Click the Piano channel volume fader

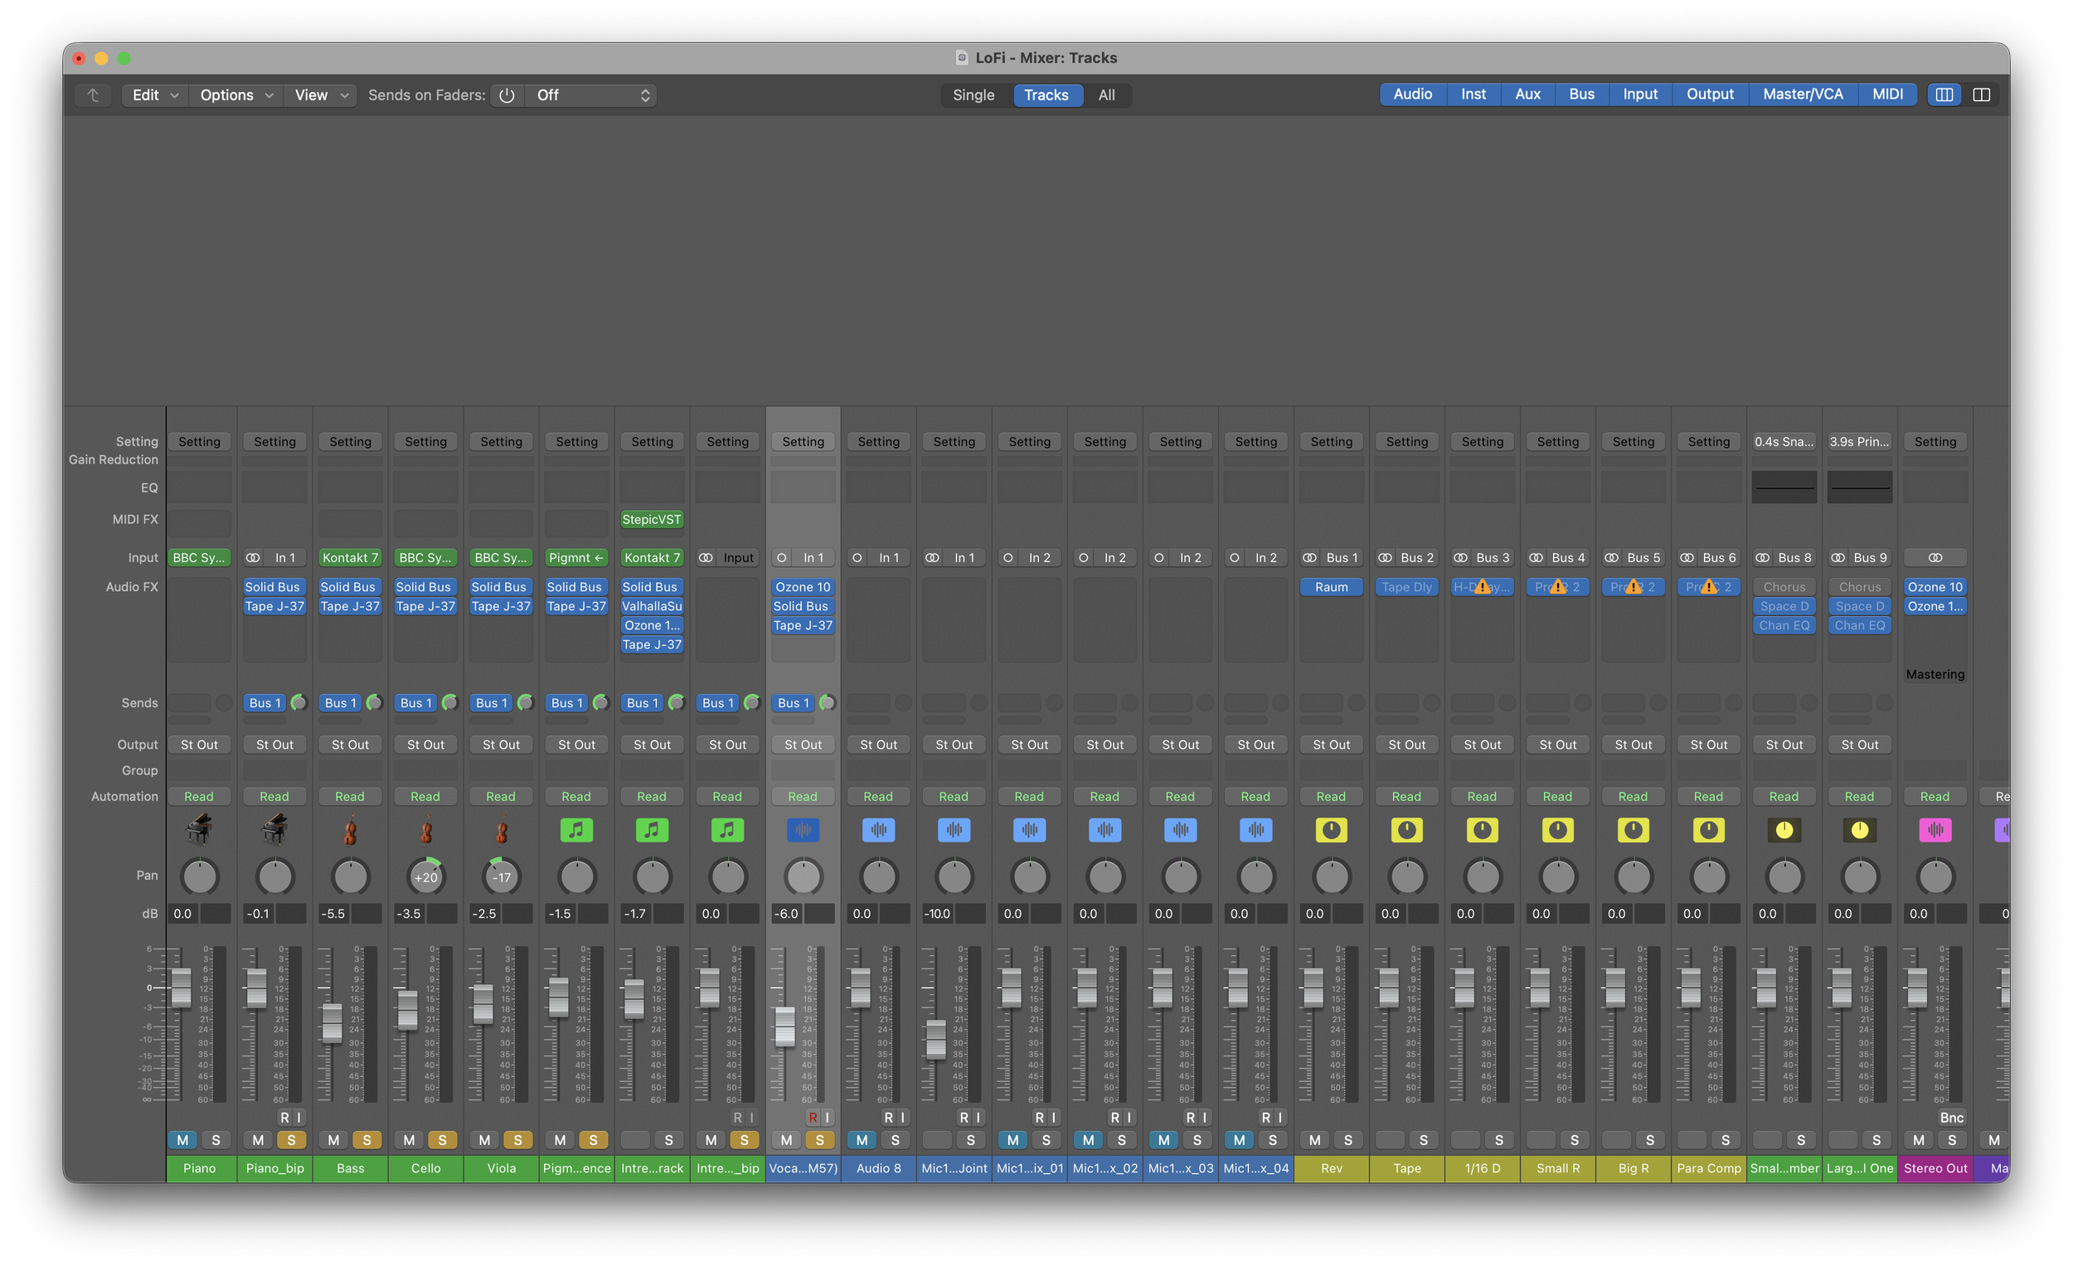tap(181, 987)
